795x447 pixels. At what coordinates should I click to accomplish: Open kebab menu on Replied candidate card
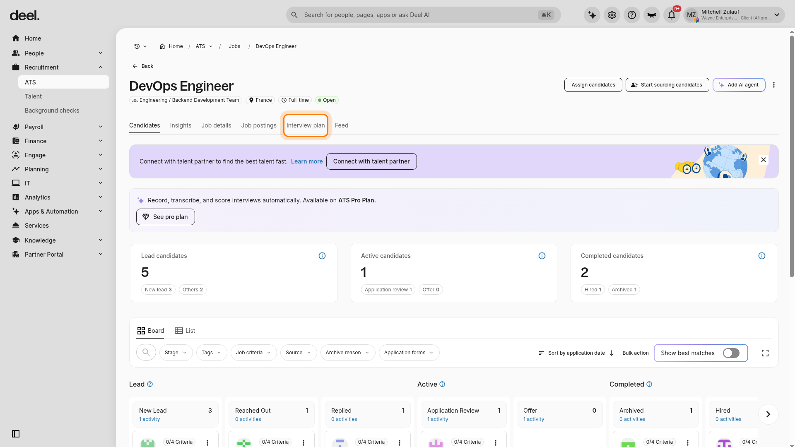point(400,442)
